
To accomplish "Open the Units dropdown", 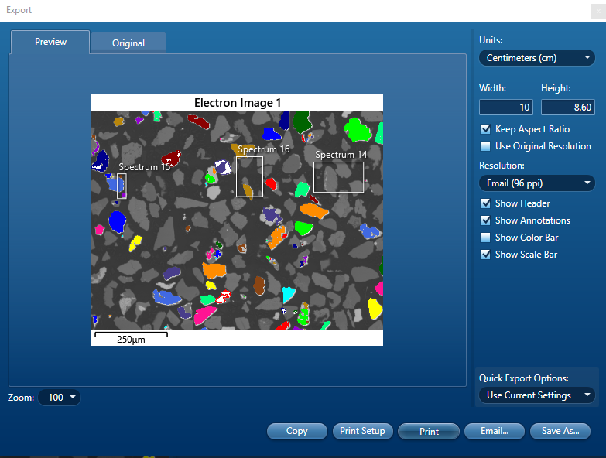I will pyautogui.click(x=536, y=57).
